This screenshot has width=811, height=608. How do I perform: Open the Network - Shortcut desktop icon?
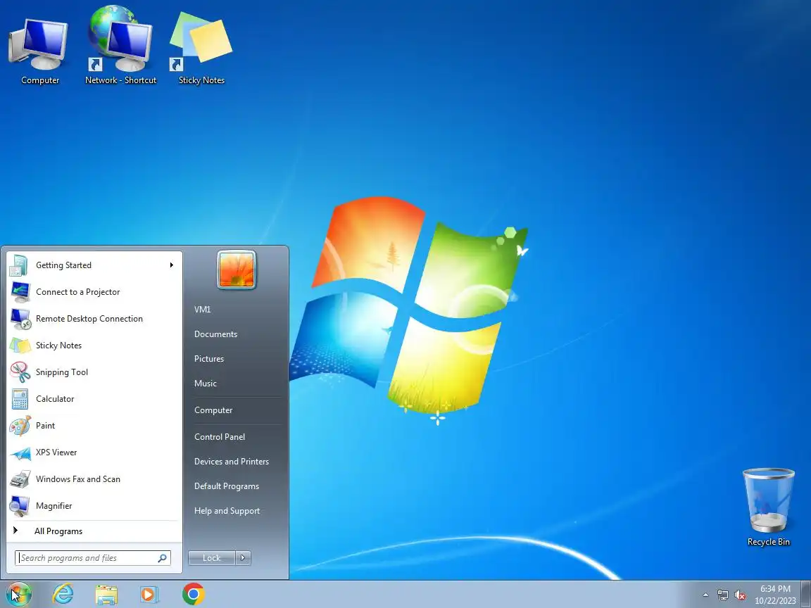(120, 46)
